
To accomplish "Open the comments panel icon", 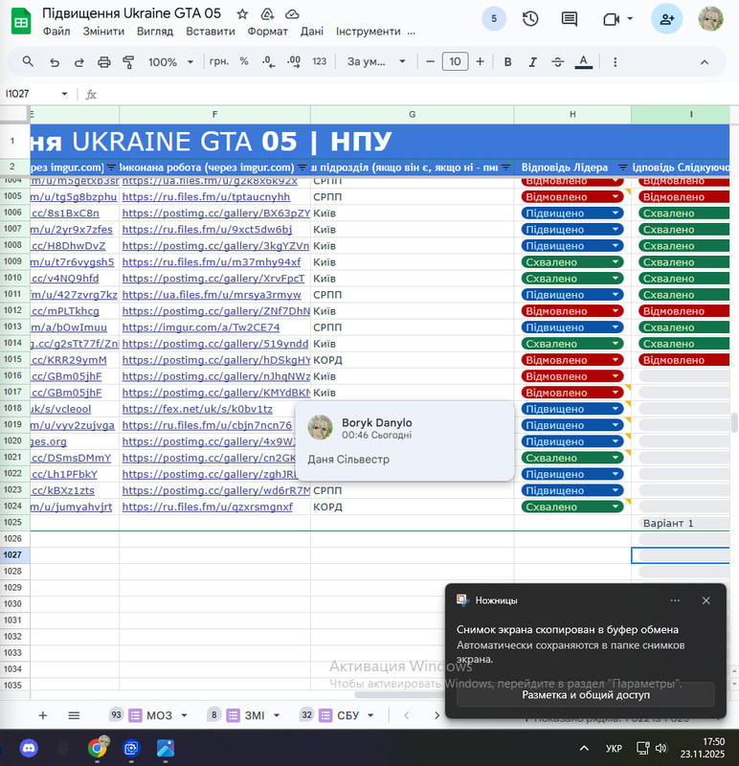I will click(x=569, y=19).
